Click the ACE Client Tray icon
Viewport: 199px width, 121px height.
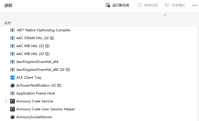[x=12, y=78]
